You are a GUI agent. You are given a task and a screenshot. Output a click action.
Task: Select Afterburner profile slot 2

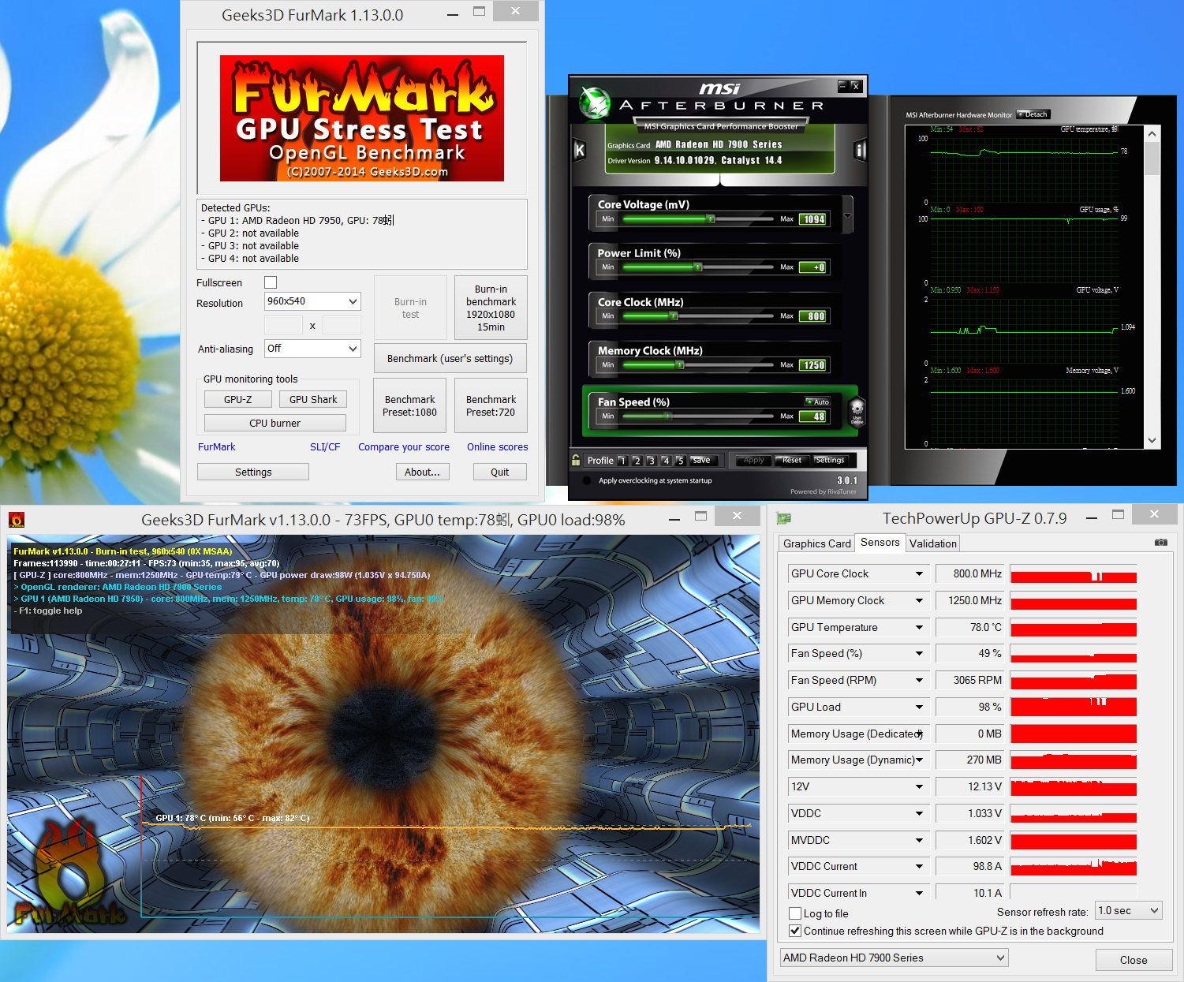click(x=637, y=461)
